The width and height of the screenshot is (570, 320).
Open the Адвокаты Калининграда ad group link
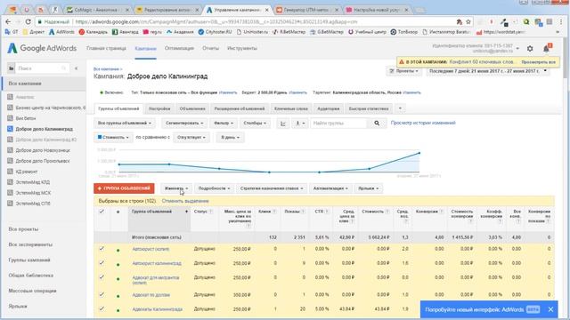(x=157, y=309)
